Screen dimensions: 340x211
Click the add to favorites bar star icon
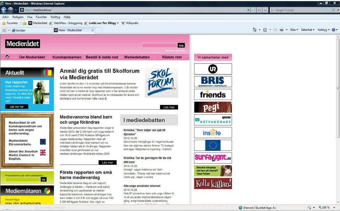coord(24,23)
